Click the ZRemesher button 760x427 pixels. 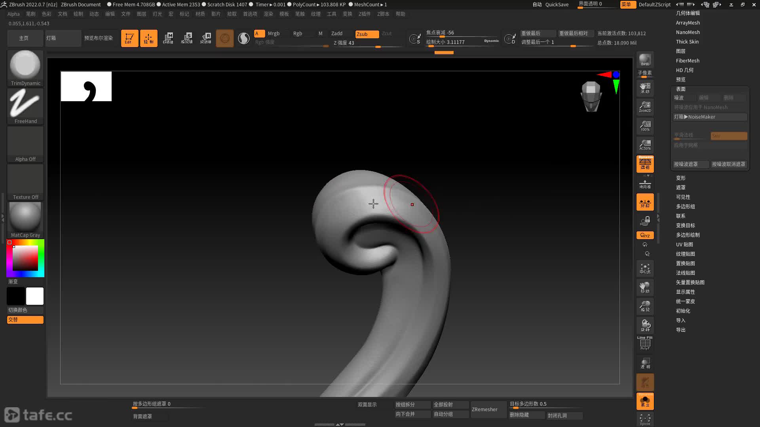coord(484,409)
